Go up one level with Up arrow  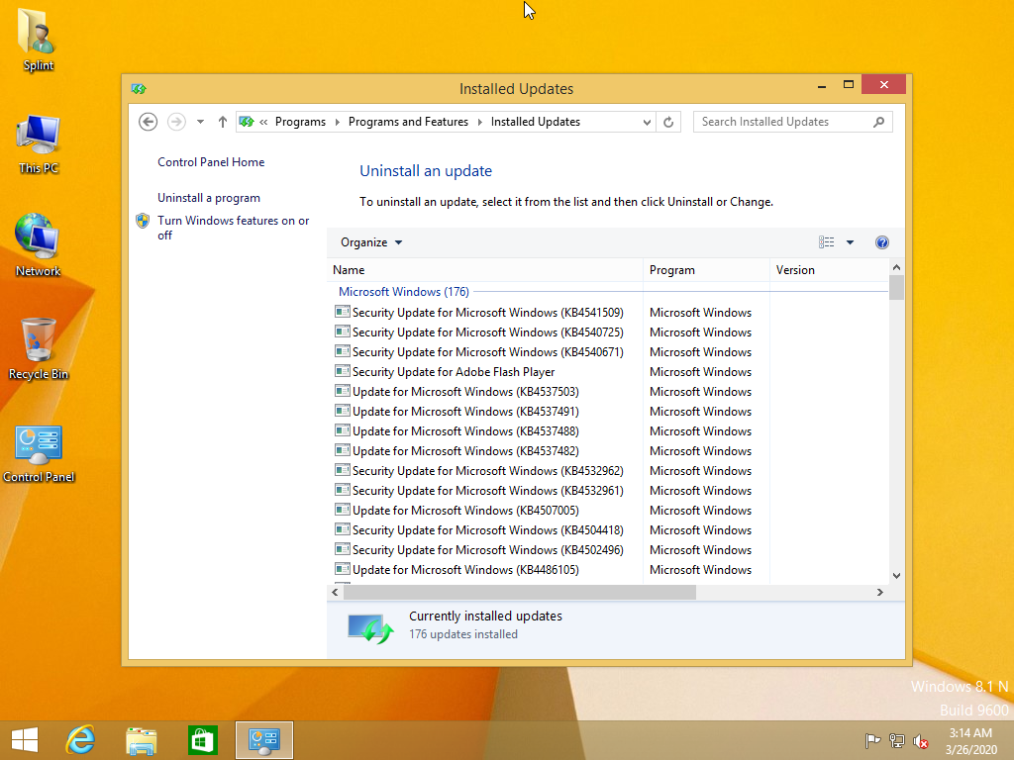(223, 122)
